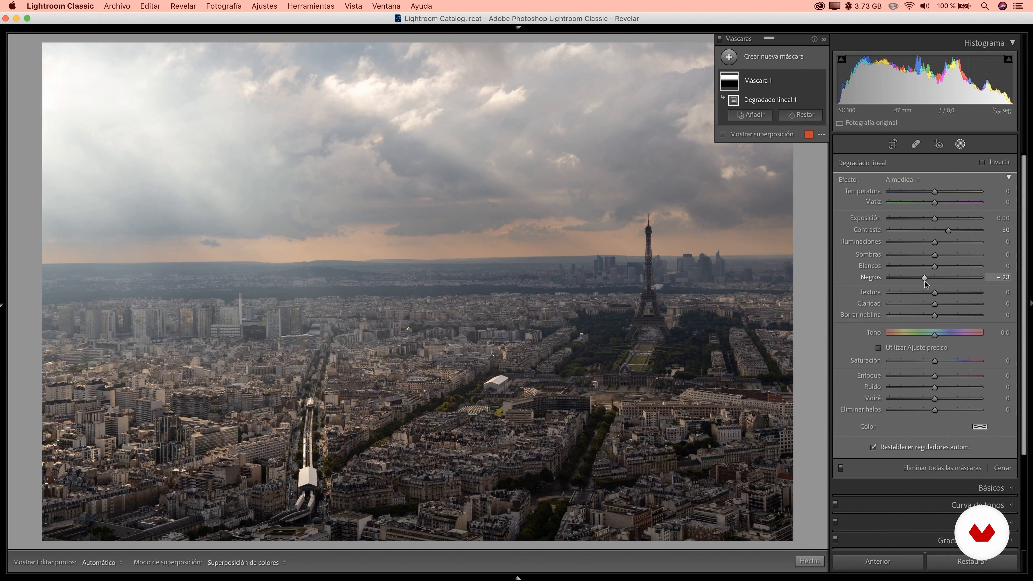Open Modo de superposición dropdown
The height and width of the screenshot is (581, 1033).
pos(247,562)
